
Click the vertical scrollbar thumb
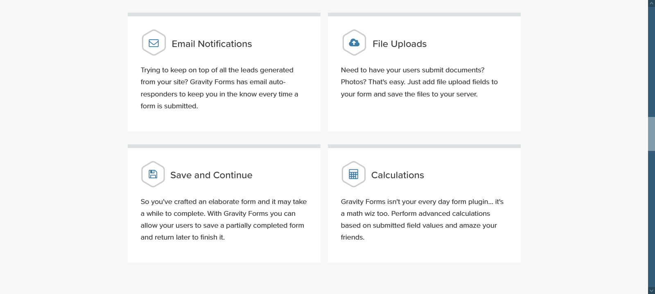pyautogui.click(x=651, y=134)
